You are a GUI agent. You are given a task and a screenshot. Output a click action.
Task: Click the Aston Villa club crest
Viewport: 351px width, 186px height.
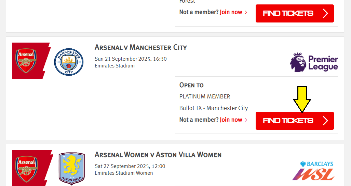coord(72,168)
